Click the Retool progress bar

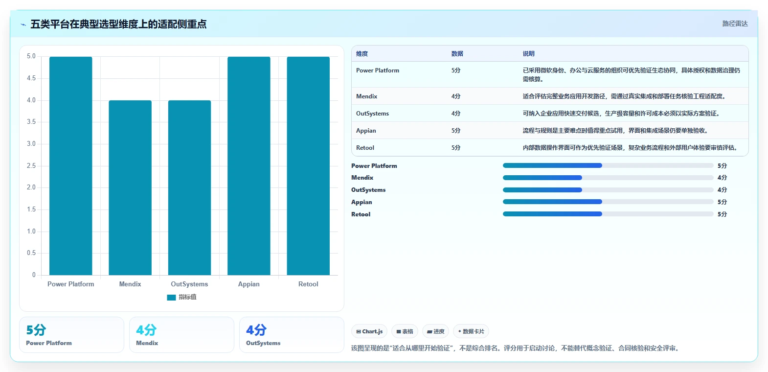pyautogui.click(x=608, y=214)
